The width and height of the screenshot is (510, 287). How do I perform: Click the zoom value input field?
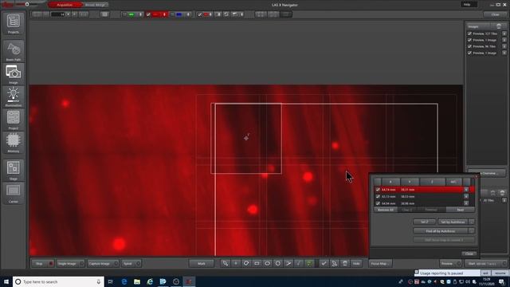point(58,14)
